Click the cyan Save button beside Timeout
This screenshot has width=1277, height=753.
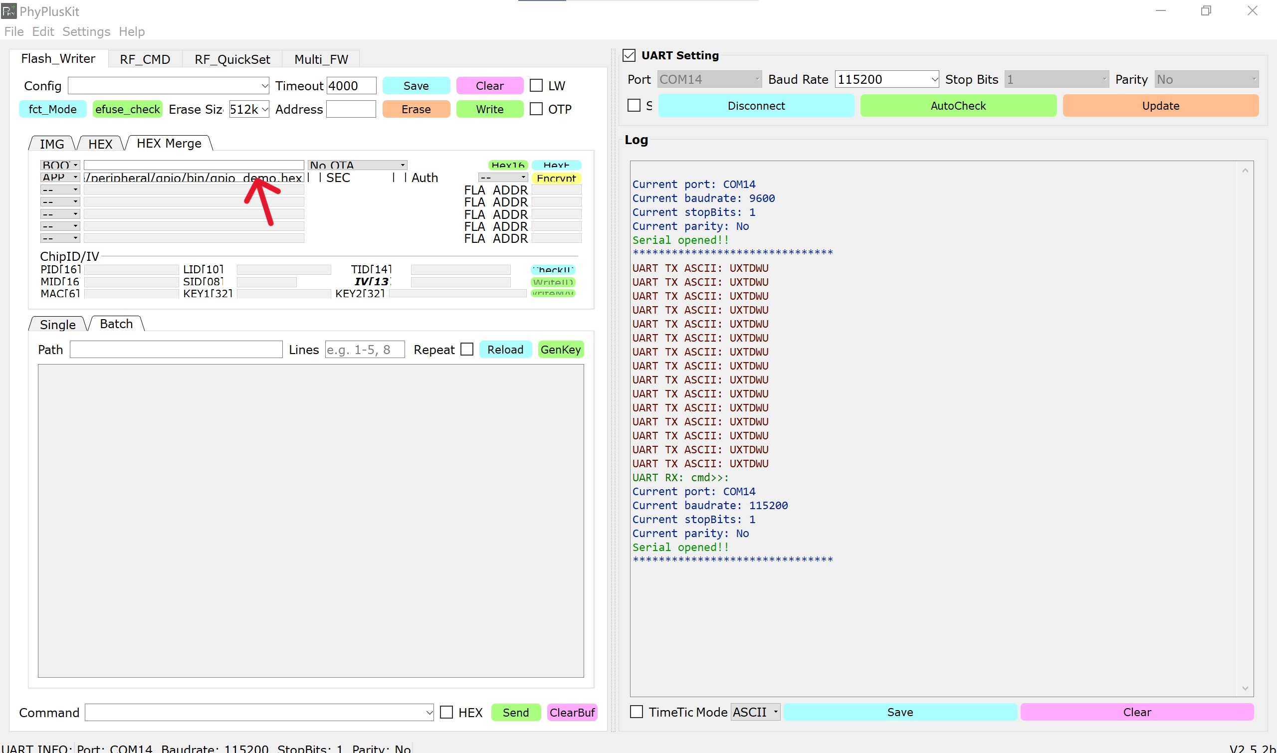click(x=416, y=86)
